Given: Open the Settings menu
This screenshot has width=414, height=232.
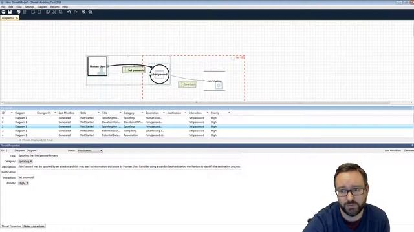Looking at the screenshot, I should [30, 7].
